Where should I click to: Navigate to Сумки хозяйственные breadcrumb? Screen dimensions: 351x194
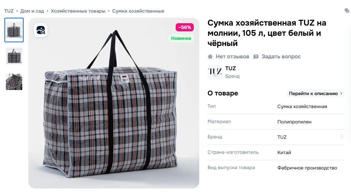[138, 11]
